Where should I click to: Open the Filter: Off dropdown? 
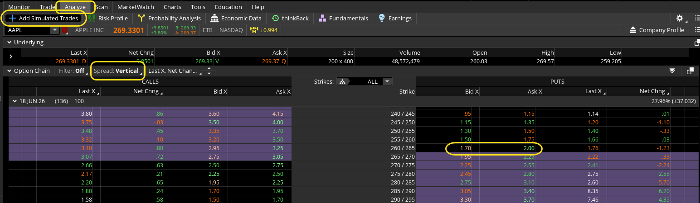(73, 71)
